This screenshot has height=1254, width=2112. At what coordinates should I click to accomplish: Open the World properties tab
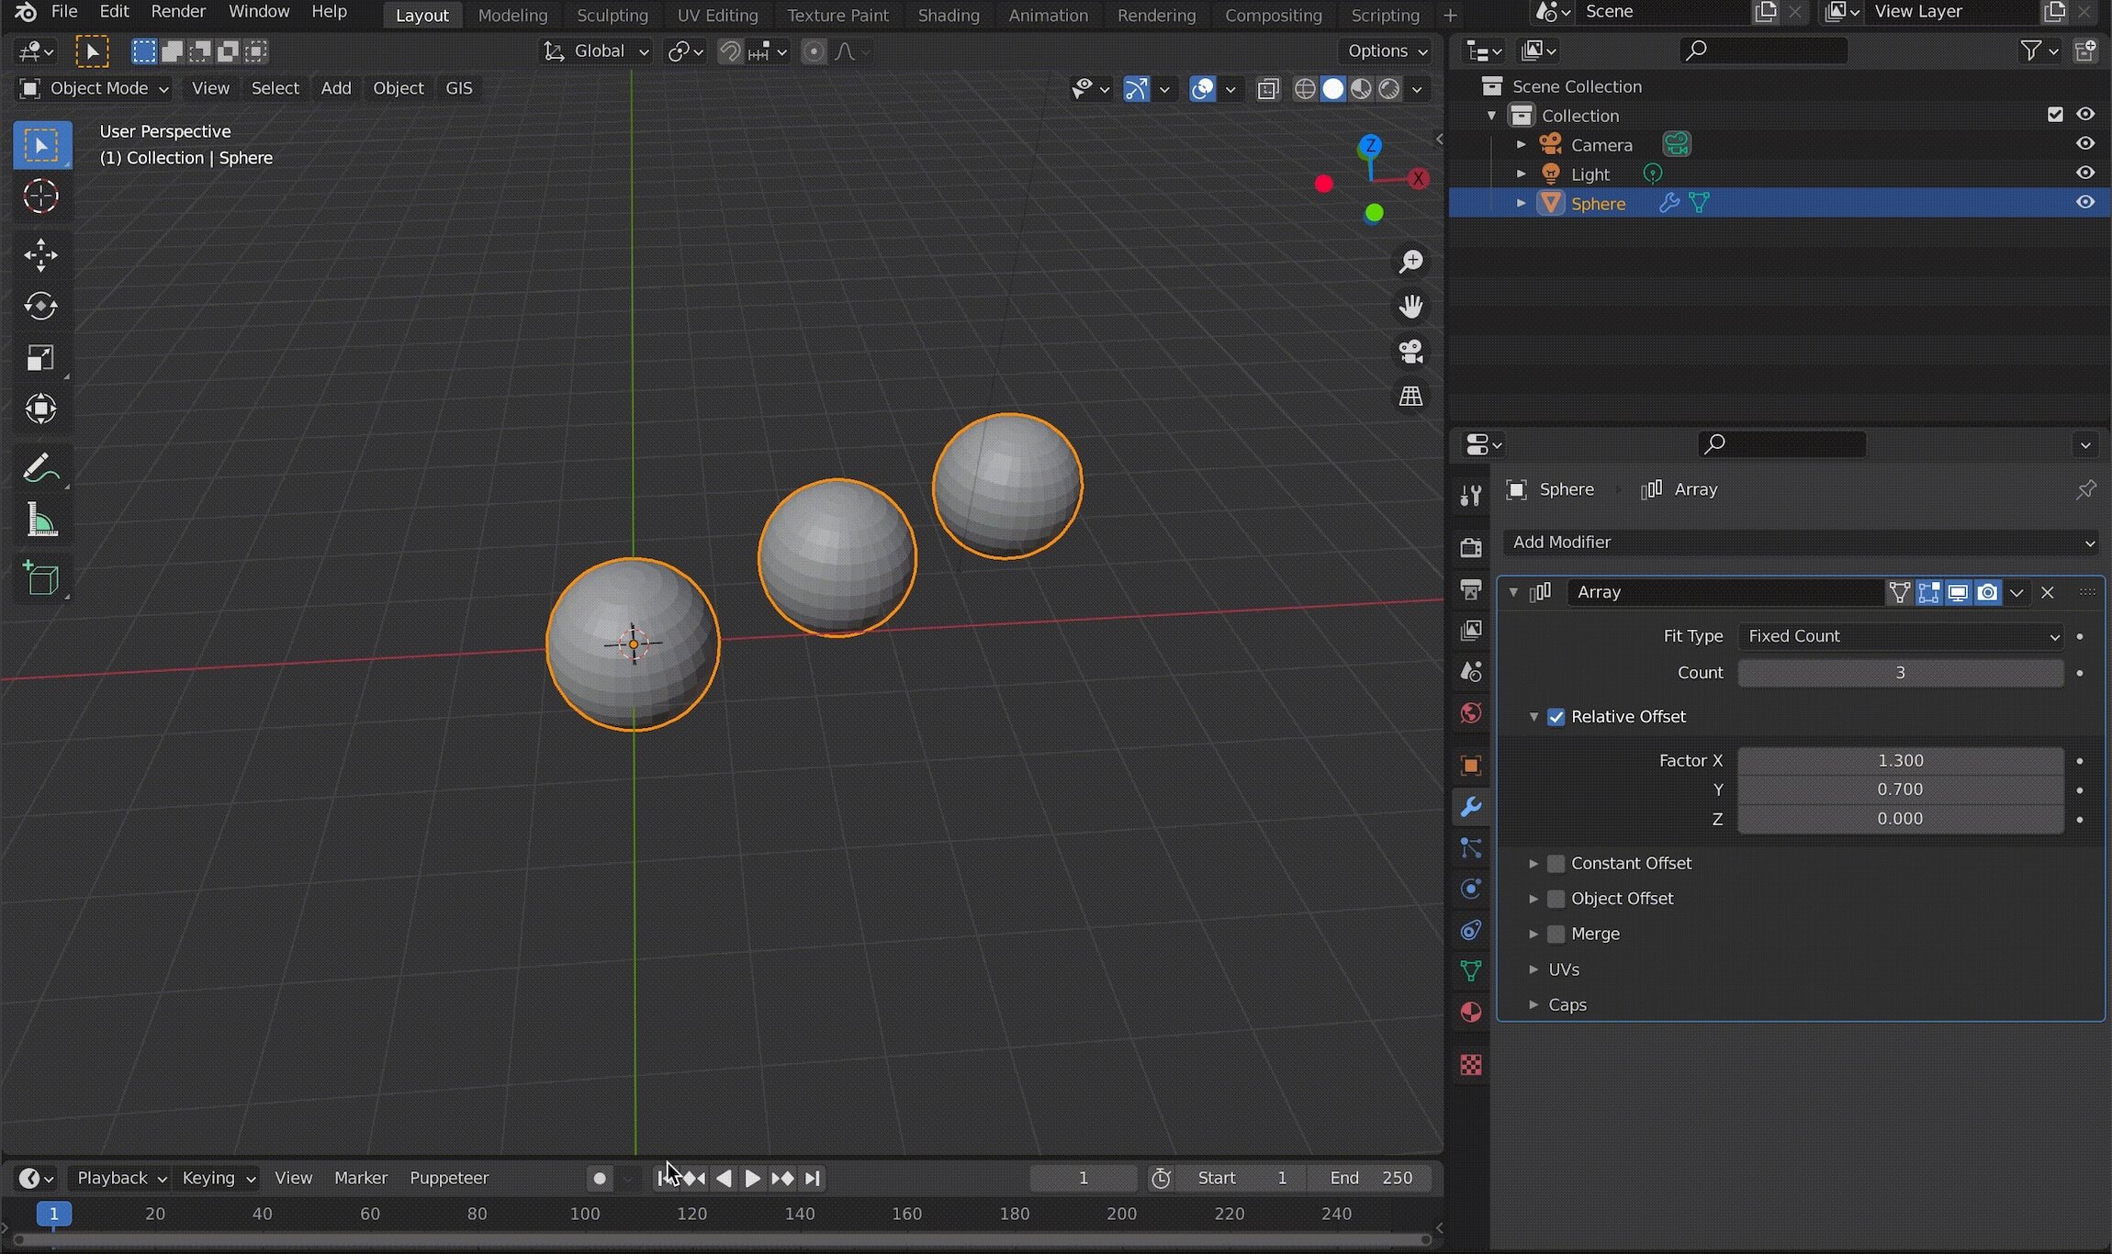click(x=1471, y=713)
